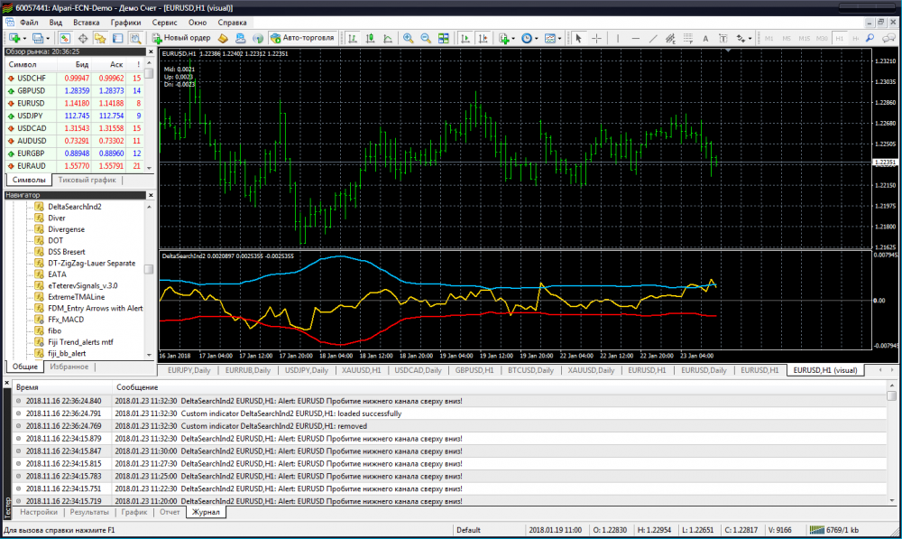Select EURUSD row in Market Watch
902x539 pixels.
tap(32, 103)
